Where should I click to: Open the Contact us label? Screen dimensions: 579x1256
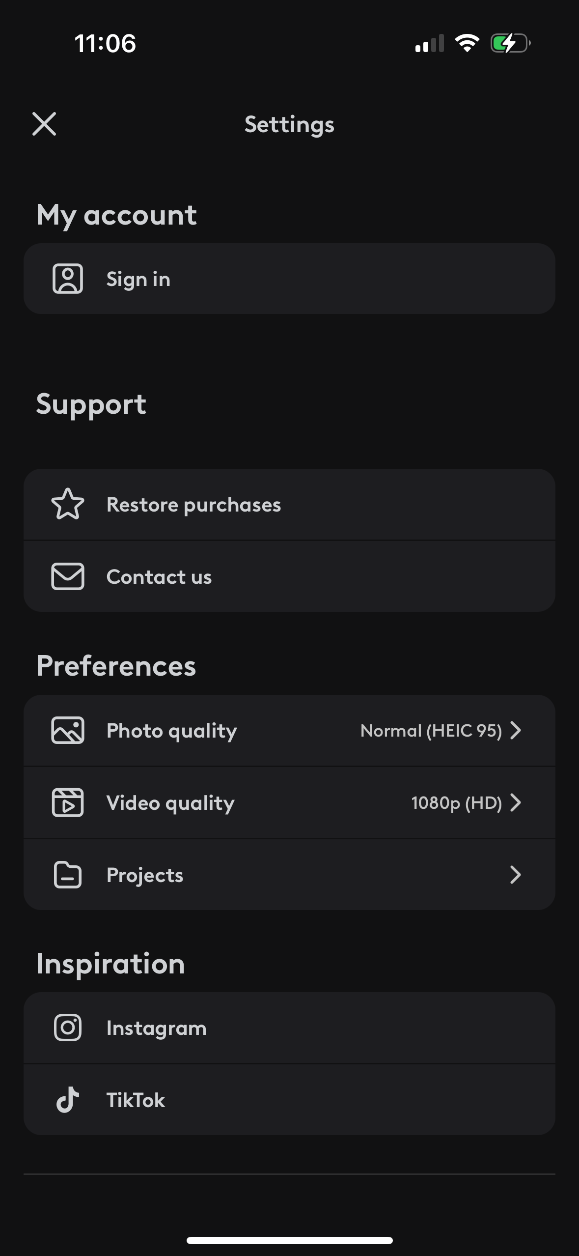click(159, 577)
